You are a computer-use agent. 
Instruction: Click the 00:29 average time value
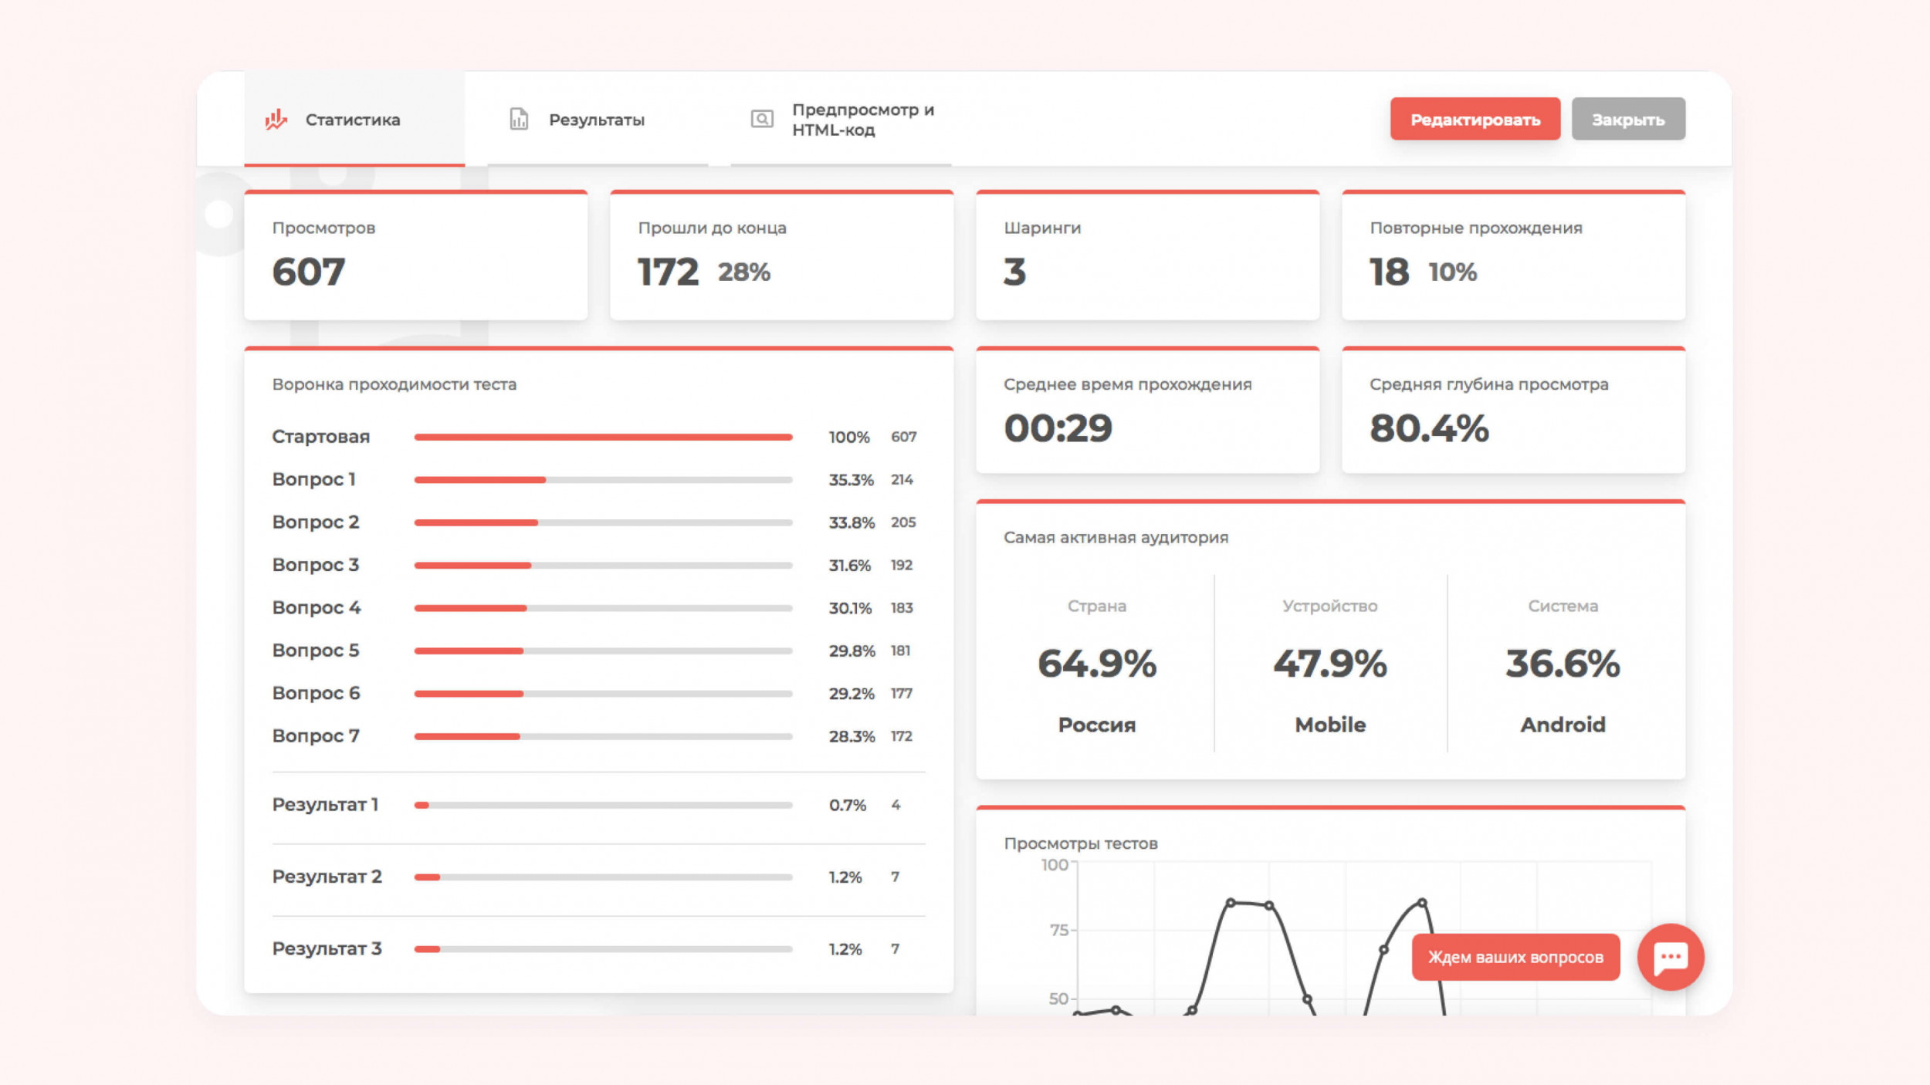tap(1058, 428)
